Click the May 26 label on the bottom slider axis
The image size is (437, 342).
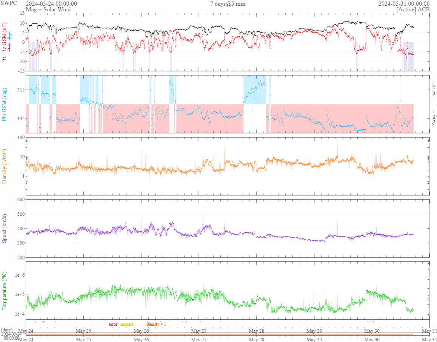point(141,339)
